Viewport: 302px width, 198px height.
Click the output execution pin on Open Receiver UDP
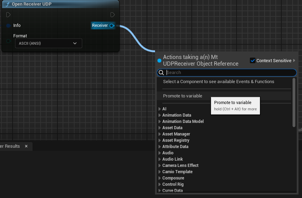112,15
